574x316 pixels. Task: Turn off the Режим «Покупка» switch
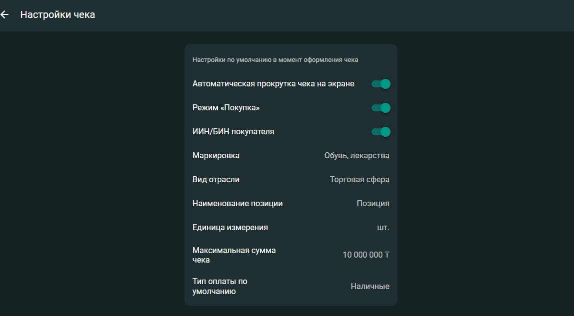click(x=380, y=108)
